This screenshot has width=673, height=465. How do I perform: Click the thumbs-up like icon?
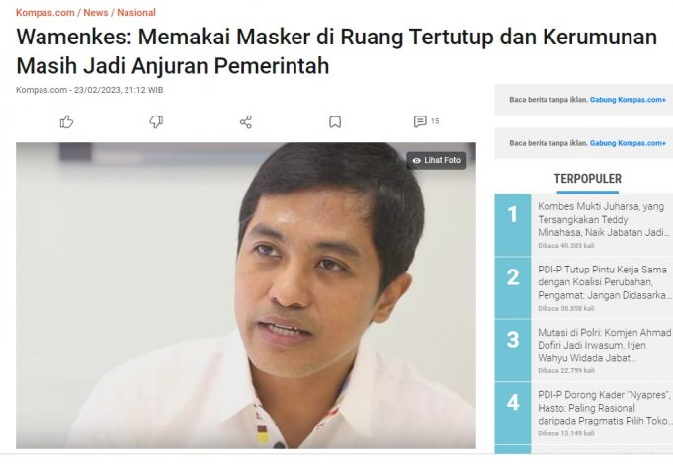pos(66,121)
